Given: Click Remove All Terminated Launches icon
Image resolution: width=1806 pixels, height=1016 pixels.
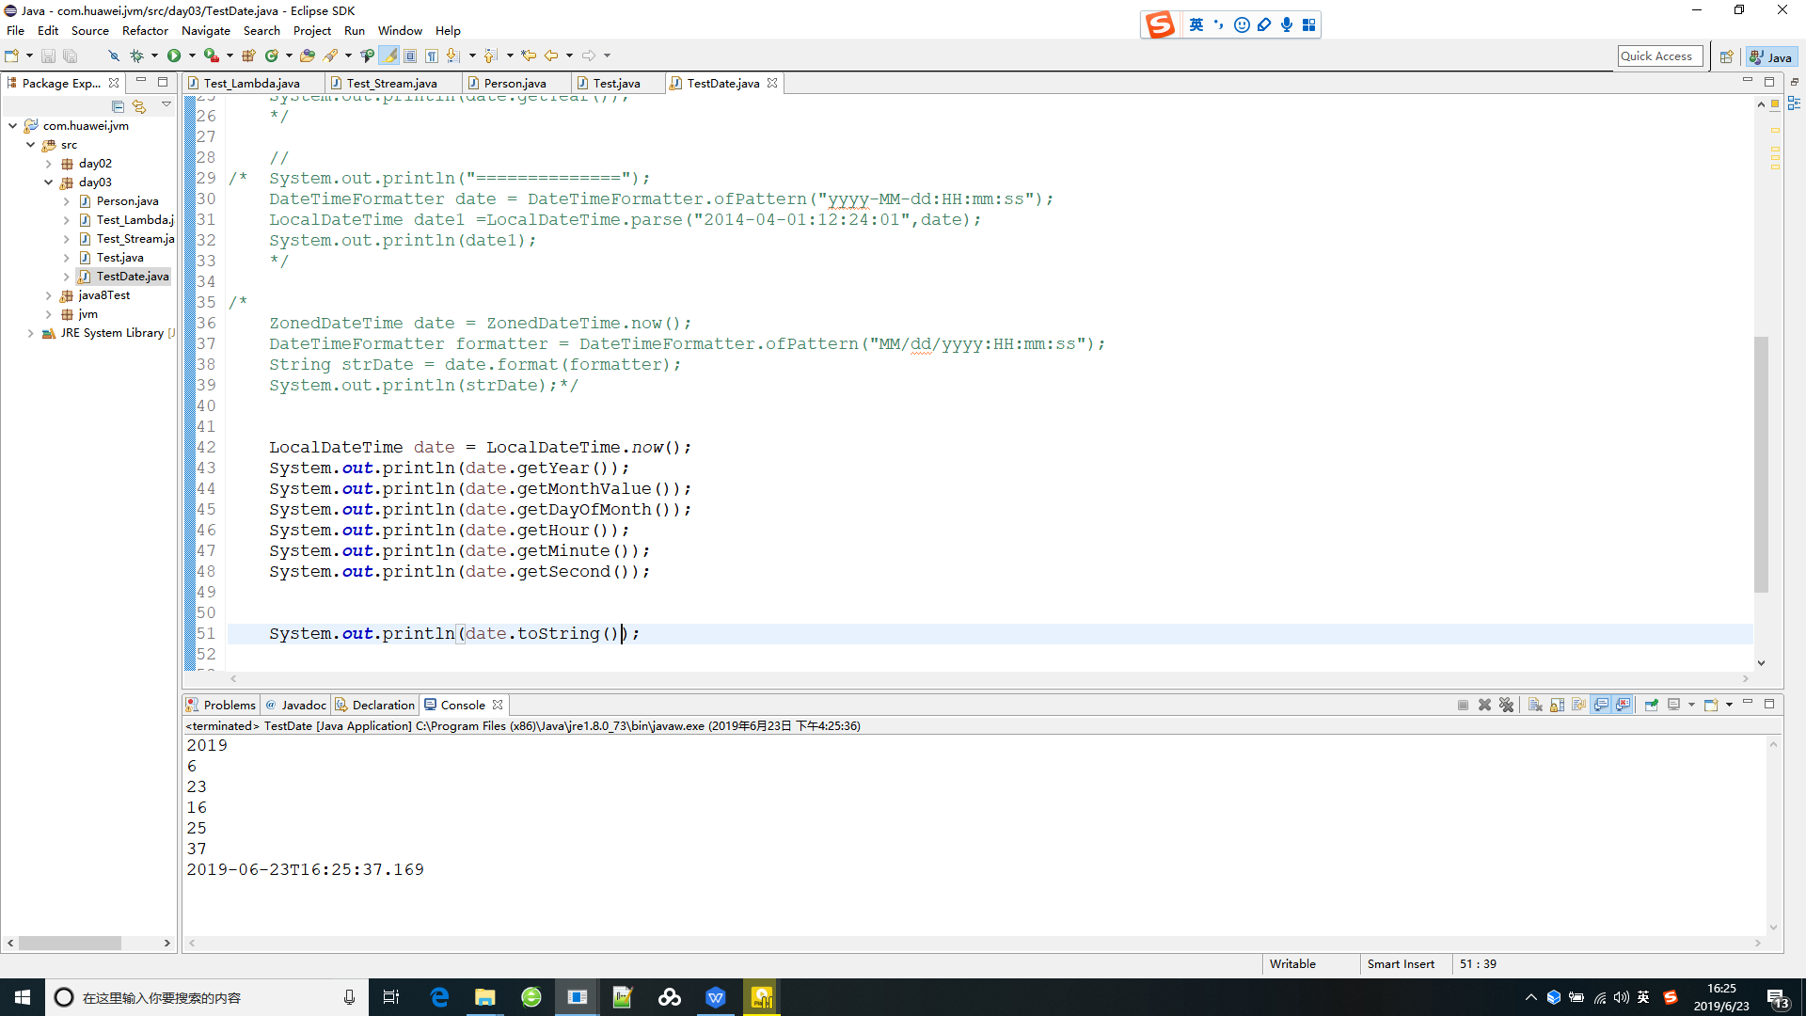Looking at the screenshot, I should coord(1506,705).
